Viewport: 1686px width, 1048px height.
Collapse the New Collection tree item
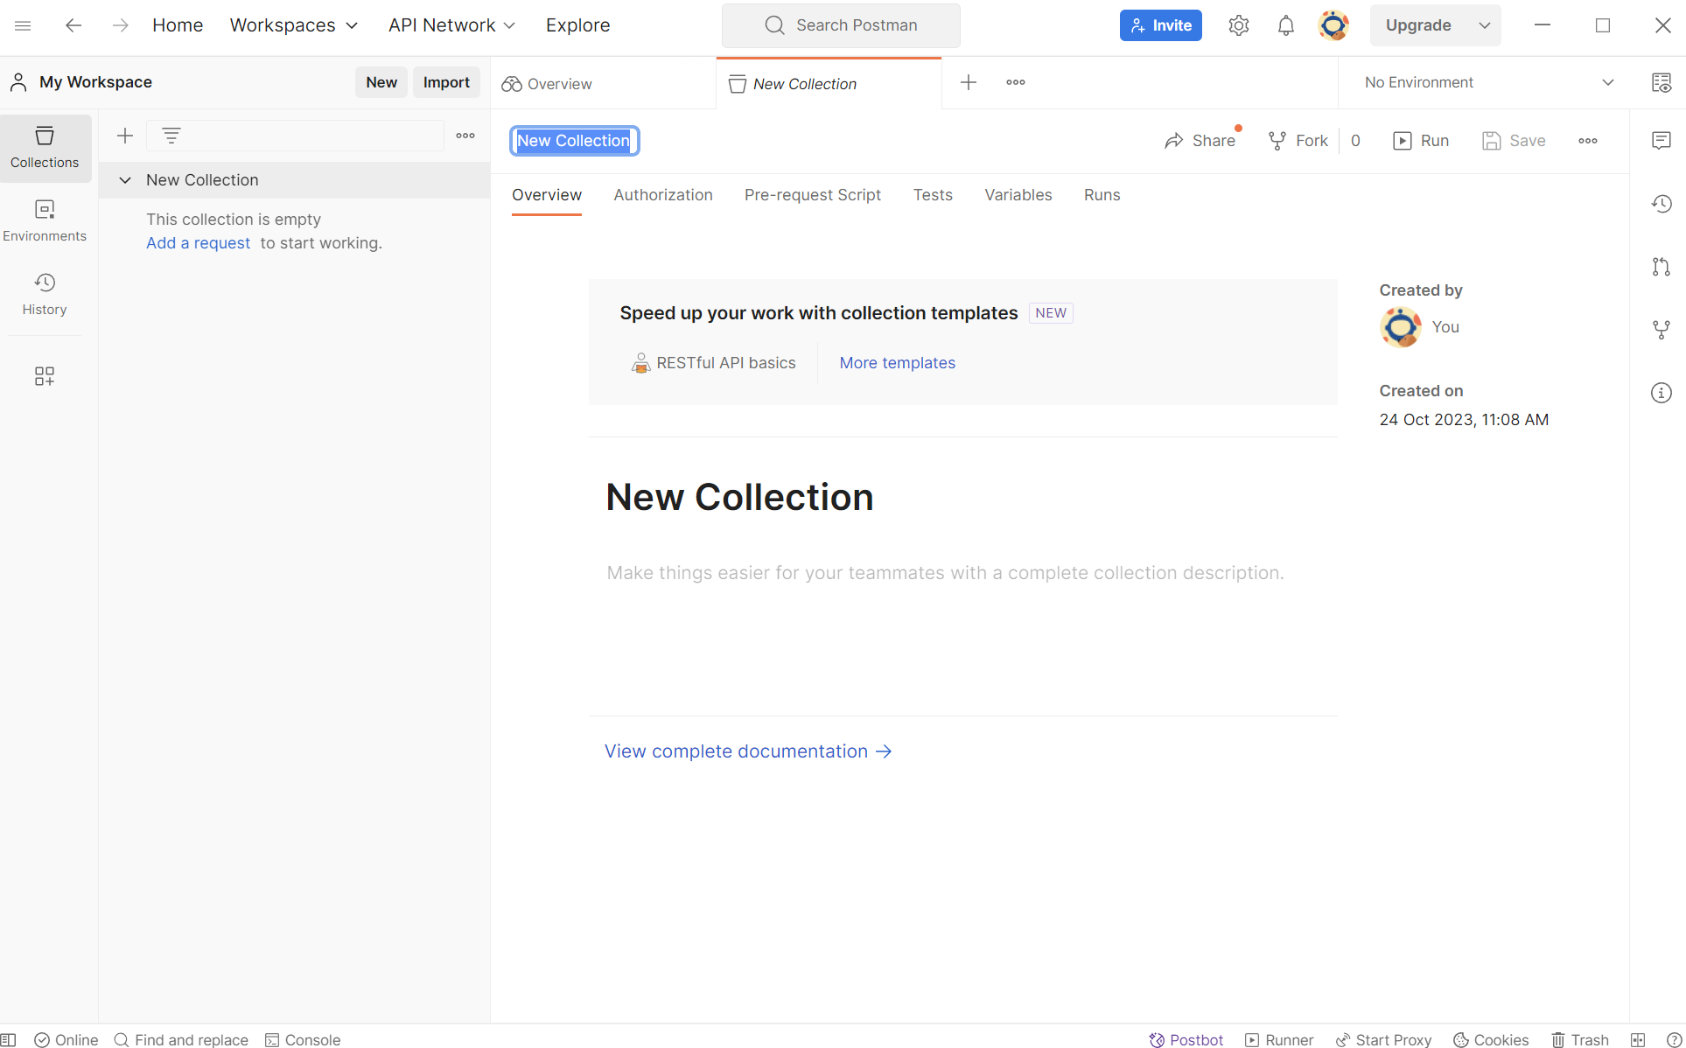pos(125,180)
